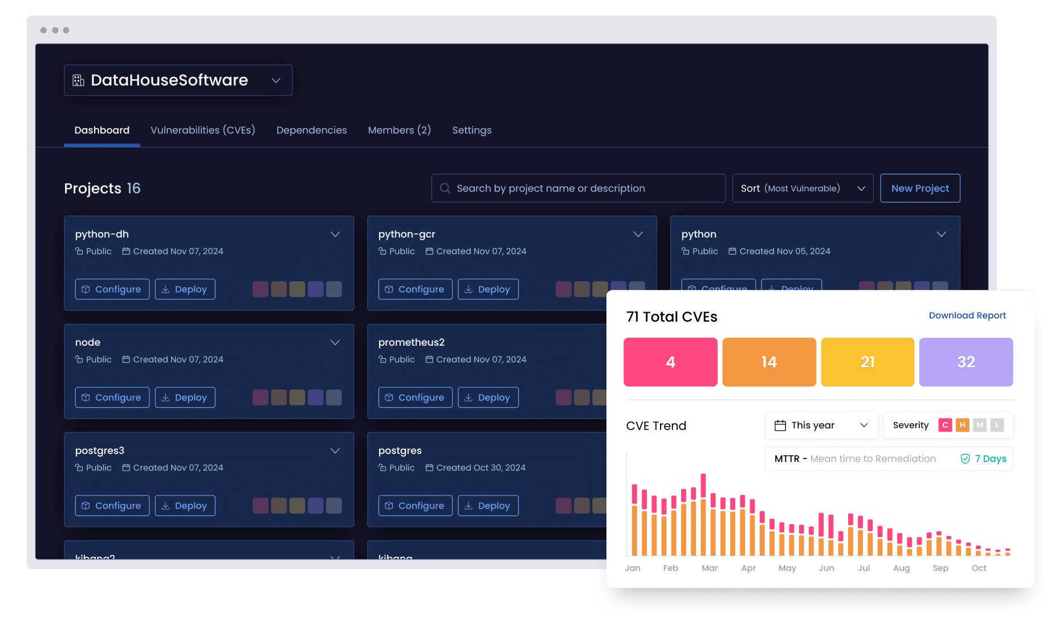The width and height of the screenshot is (1059, 618).
Task: Click the download icon on python-dh Deploy
Action: click(165, 289)
